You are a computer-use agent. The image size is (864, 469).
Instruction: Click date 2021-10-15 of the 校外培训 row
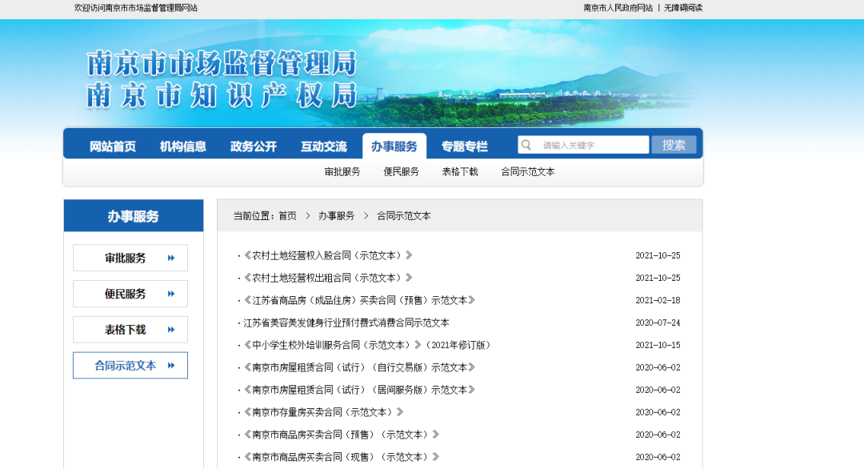658,345
